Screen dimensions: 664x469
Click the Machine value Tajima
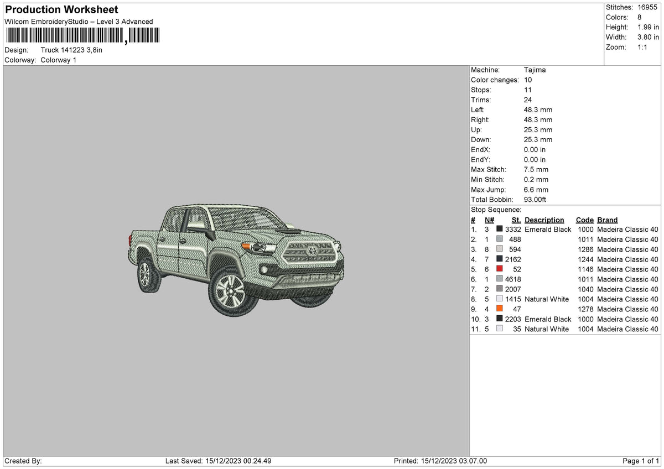(x=535, y=70)
